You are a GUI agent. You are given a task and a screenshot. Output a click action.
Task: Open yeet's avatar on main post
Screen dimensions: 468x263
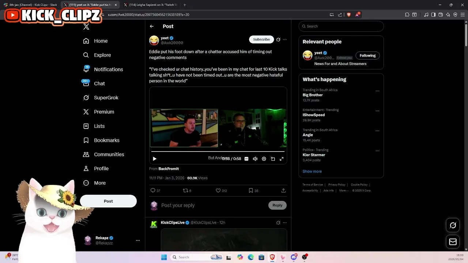click(154, 40)
